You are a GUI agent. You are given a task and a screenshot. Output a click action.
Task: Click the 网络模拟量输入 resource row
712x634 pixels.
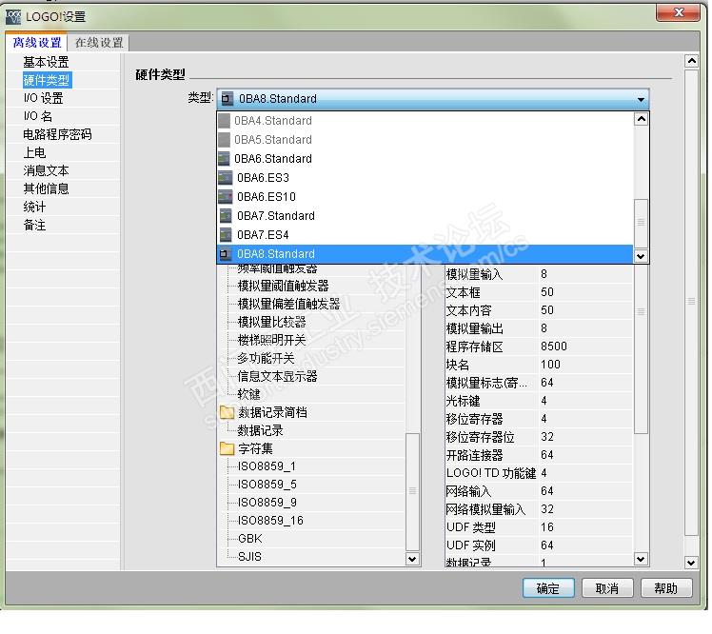(x=539, y=510)
